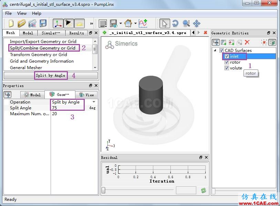
Task: Select Grid and Geometry Information
Action: (42, 61)
